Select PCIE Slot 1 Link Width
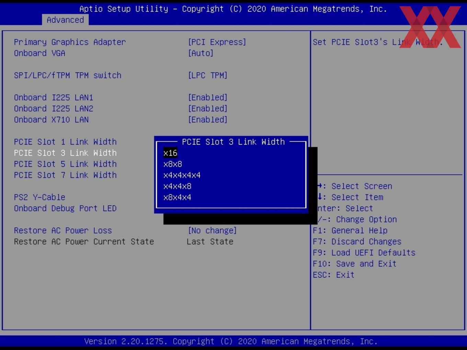Image resolution: width=467 pixels, height=350 pixels. [x=65, y=142]
